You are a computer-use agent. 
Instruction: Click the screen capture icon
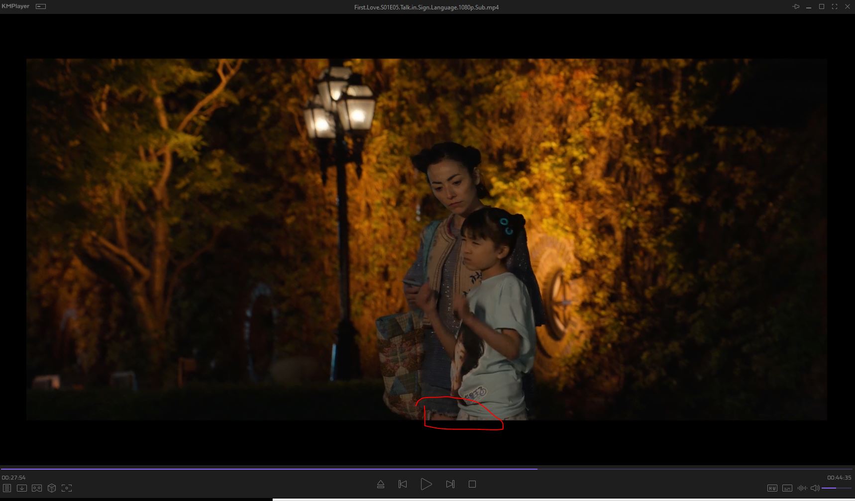tap(67, 488)
